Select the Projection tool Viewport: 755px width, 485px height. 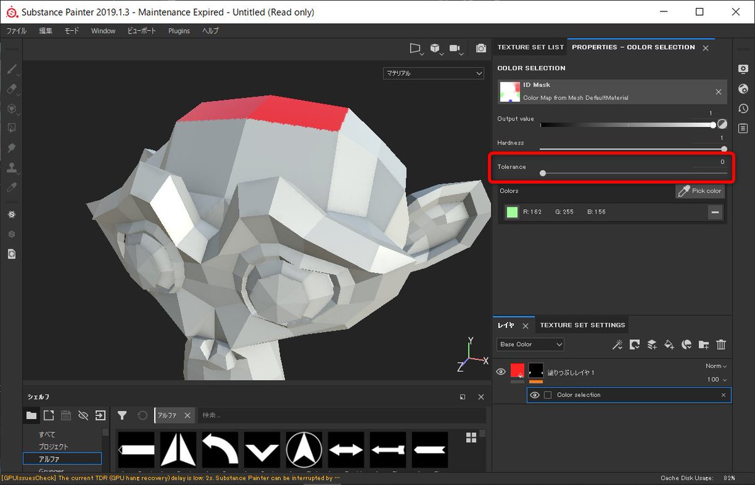[x=11, y=109]
